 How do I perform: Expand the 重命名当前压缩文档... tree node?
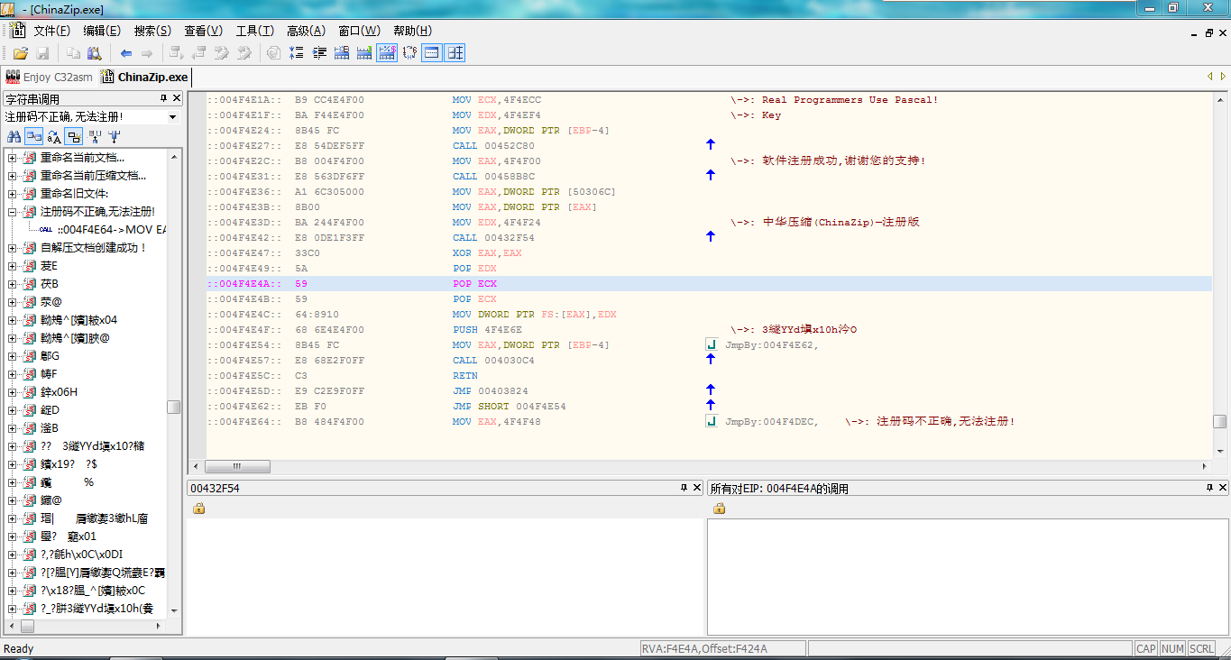point(13,176)
